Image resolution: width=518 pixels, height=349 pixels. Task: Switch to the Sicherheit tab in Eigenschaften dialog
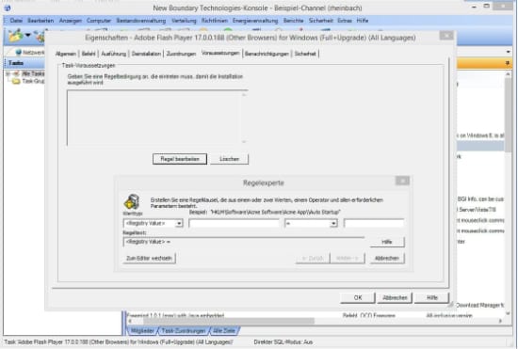(305, 54)
